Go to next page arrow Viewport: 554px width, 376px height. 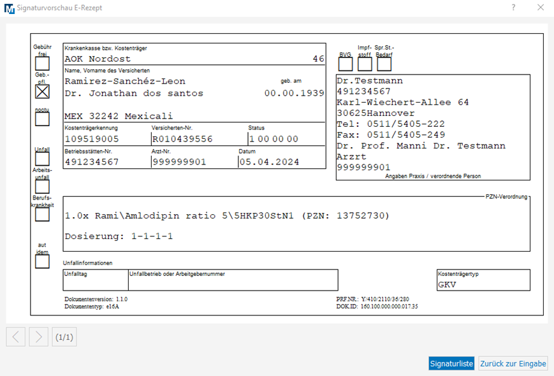tap(38, 337)
